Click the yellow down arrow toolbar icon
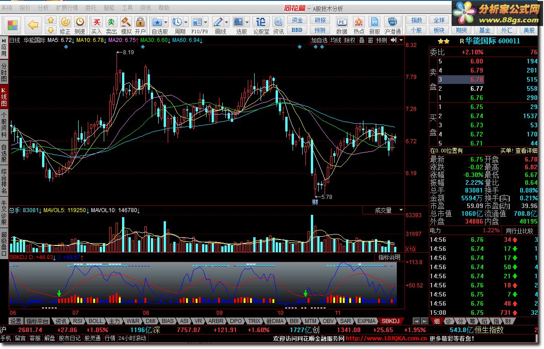Viewport: 544px width, 349px height. click(x=51, y=30)
